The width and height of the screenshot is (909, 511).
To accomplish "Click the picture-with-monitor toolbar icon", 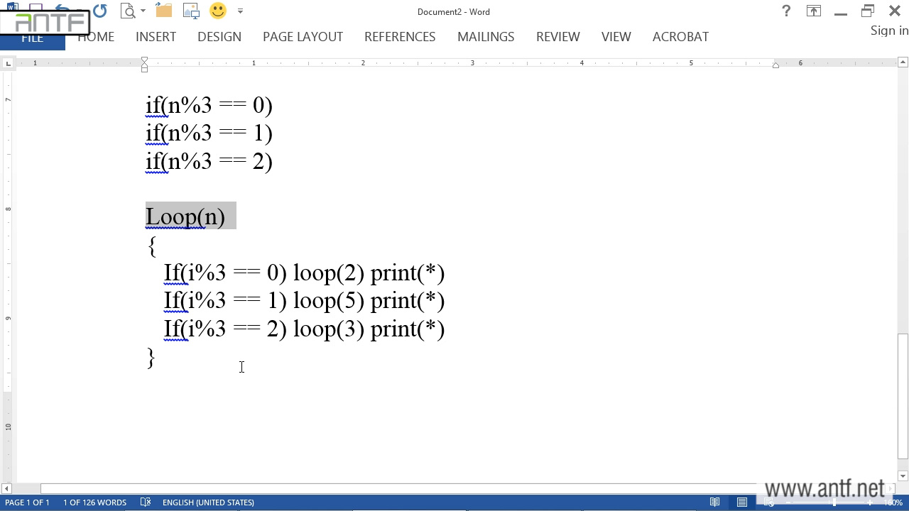I will [191, 11].
